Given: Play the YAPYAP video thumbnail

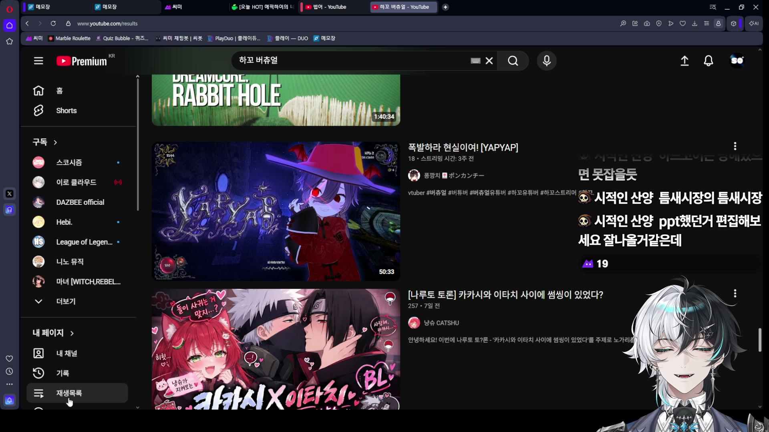Looking at the screenshot, I should point(276,211).
